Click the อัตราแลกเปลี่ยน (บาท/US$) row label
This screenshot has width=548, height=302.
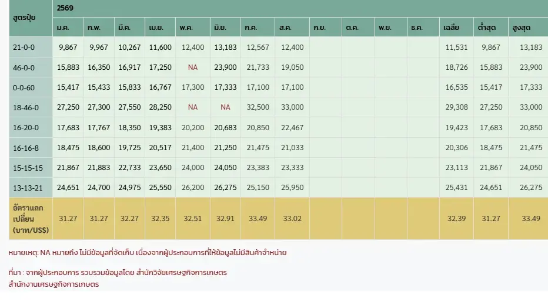[x=31, y=219]
